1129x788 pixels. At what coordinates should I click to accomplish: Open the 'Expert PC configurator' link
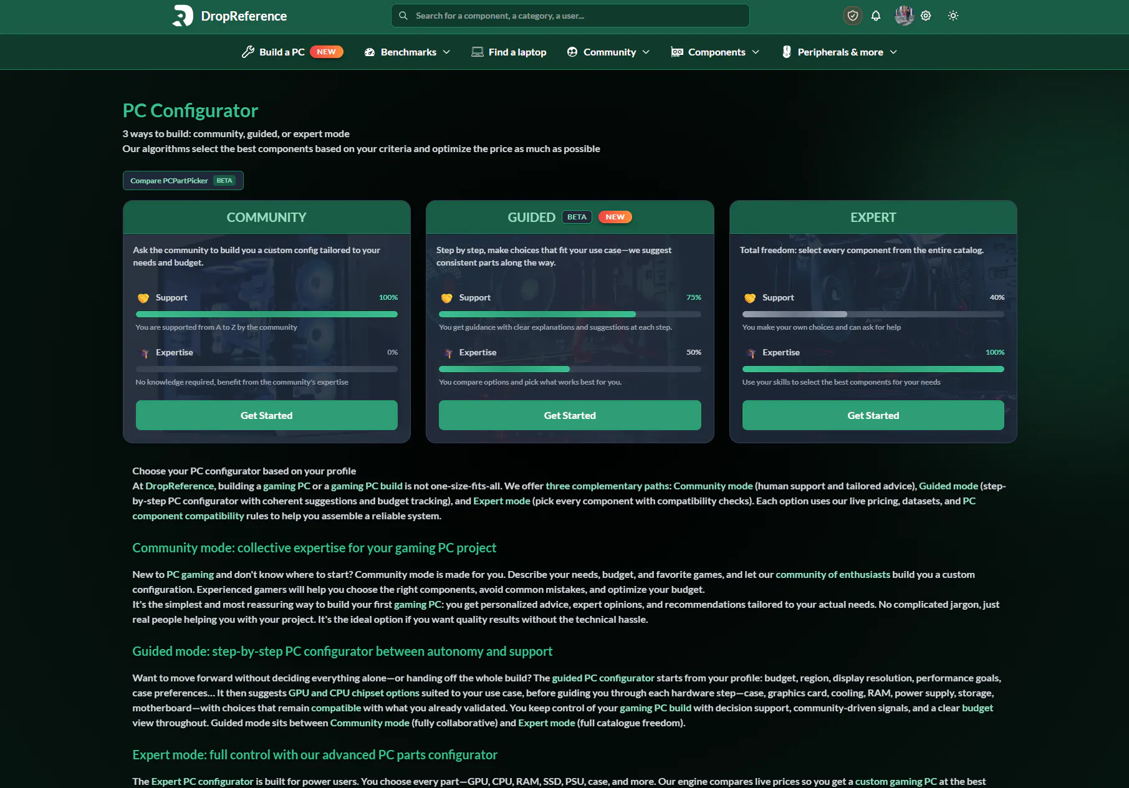pos(203,782)
